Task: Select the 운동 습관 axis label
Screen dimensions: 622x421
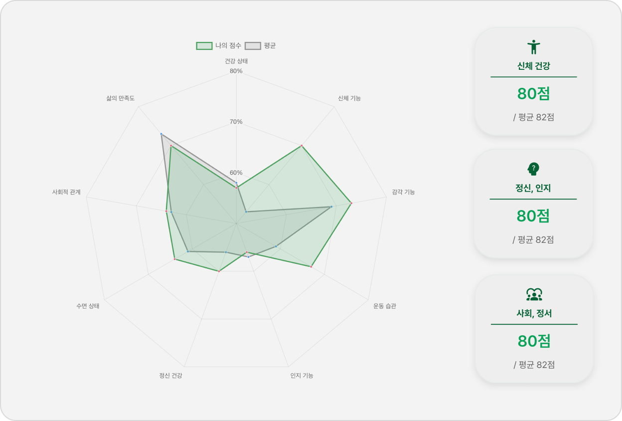Action: point(385,306)
